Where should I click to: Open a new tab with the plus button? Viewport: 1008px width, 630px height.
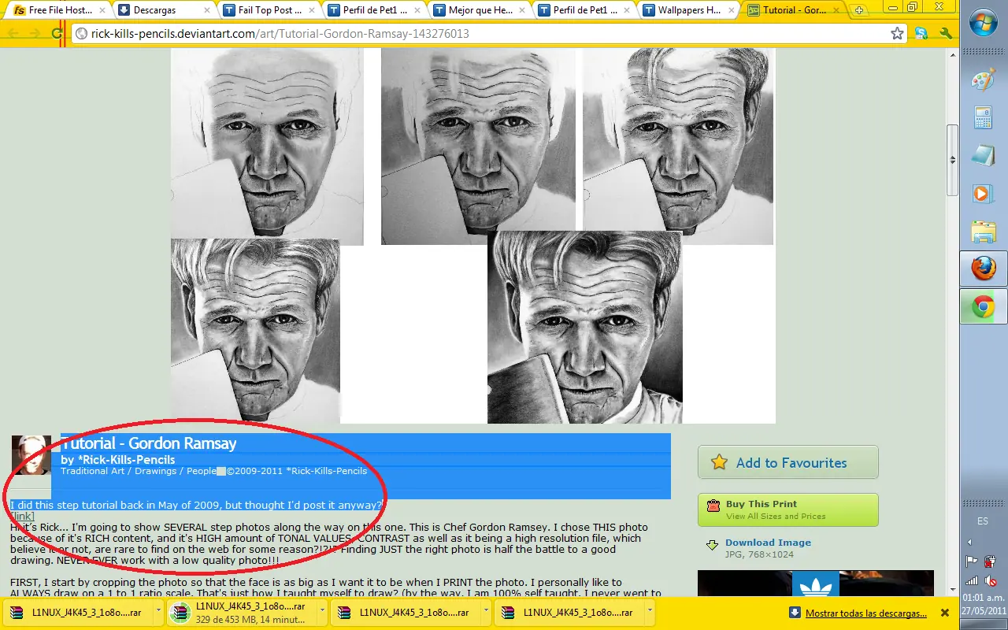tap(859, 10)
